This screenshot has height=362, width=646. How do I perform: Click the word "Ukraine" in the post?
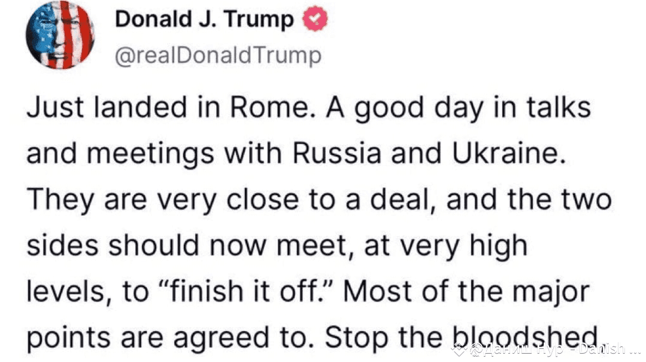click(x=509, y=154)
